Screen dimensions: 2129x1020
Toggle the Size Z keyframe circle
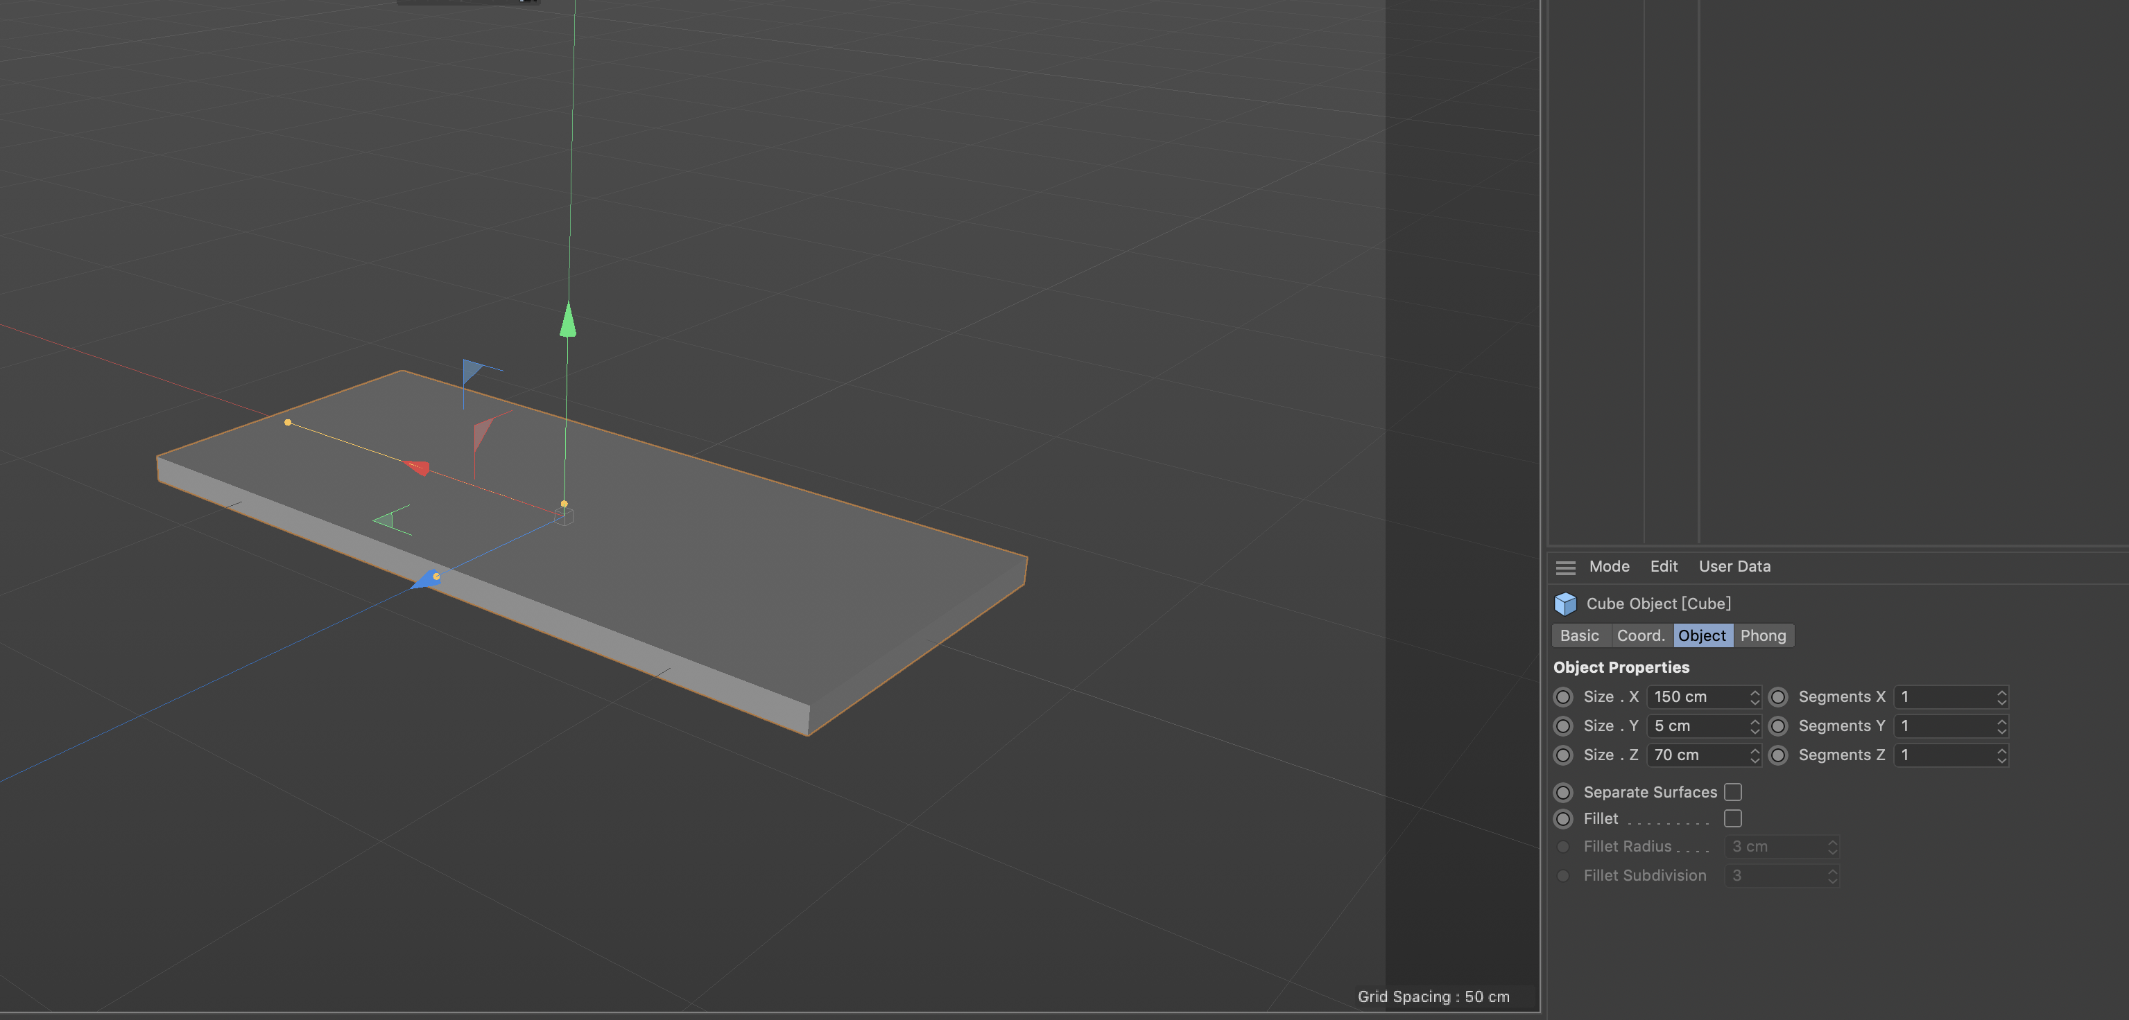click(1563, 755)
